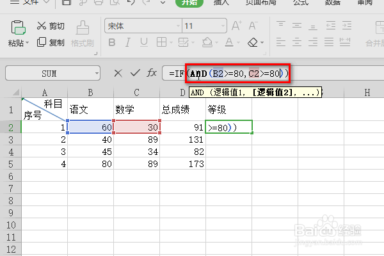This screenshot has width=384, height=256.
Task: Click the fx insert function icon
Action: click(x=152, y=73)
